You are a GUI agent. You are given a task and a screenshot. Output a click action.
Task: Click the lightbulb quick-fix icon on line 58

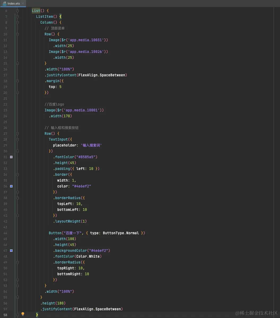point(23,314)
